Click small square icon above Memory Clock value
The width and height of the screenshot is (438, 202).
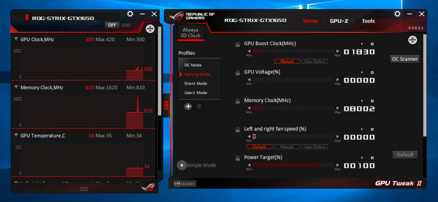pos(372,101)
